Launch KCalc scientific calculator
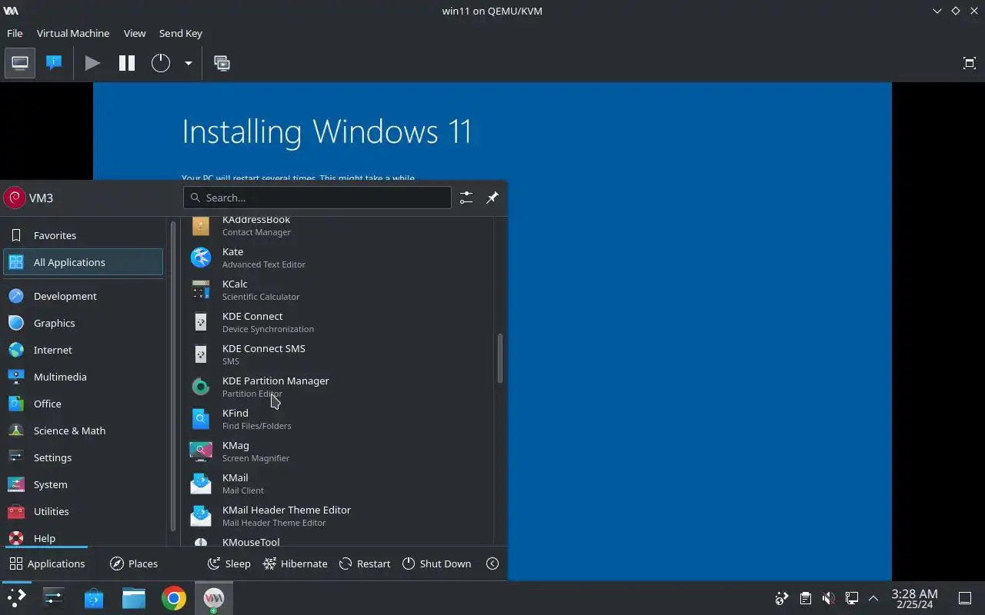 tap(337, 290)
